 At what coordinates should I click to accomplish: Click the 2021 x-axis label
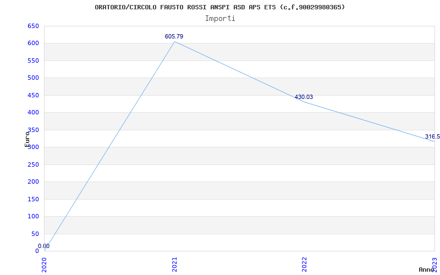pos(174,265)
